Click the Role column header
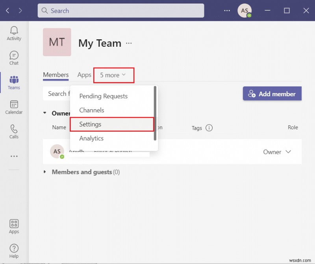315x264 pixels. (x=293, y=128)
